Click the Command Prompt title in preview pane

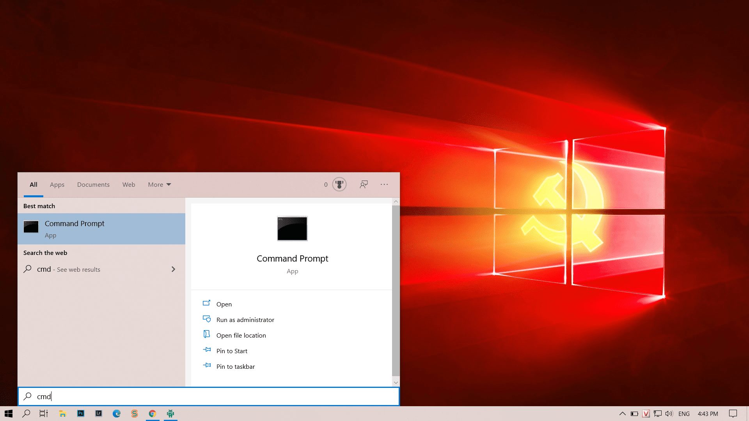pos(292,258)
